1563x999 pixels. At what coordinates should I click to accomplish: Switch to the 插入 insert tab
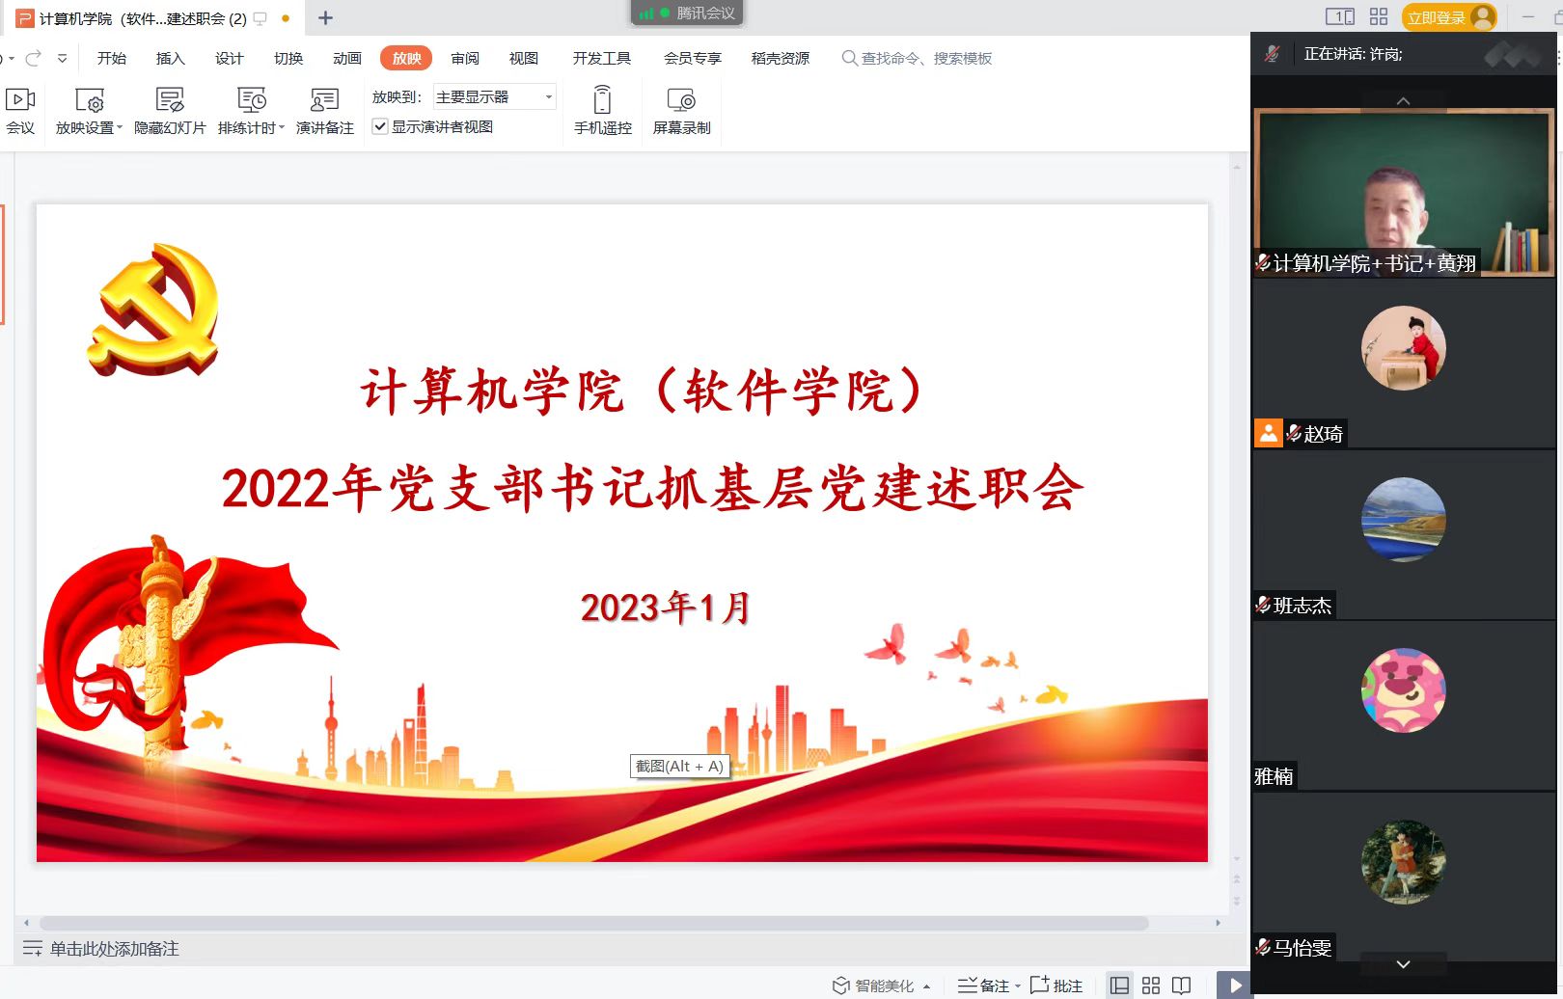coord(170,58)
